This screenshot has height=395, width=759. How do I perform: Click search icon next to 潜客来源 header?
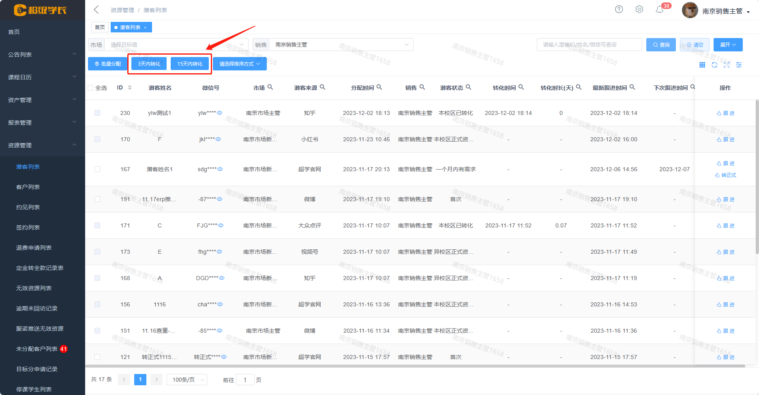coord(322,87)
